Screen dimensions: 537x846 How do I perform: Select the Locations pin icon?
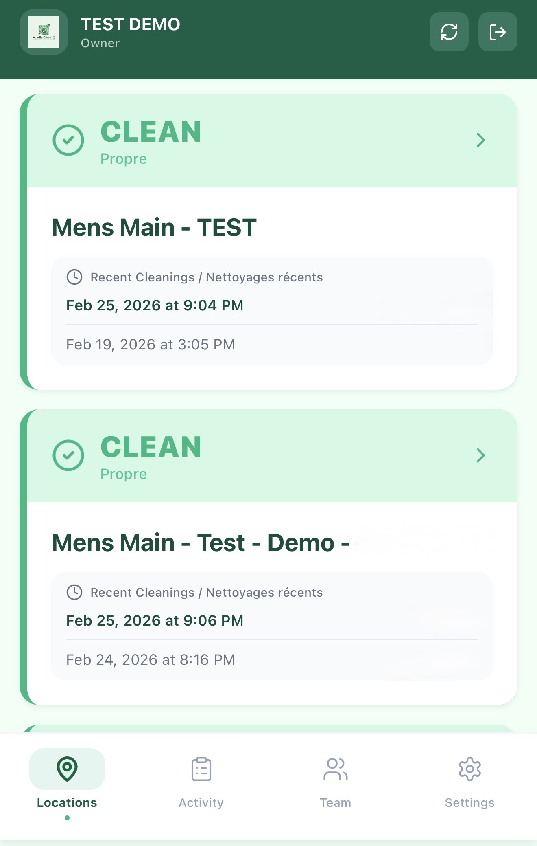coord(66,767)
